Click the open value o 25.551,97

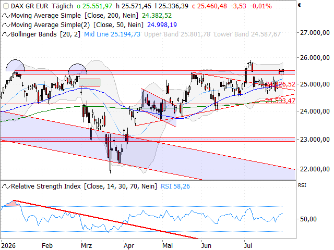[x=94, y=6]
